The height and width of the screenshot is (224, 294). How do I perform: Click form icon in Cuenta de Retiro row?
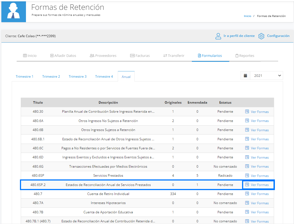click(247, 194)
